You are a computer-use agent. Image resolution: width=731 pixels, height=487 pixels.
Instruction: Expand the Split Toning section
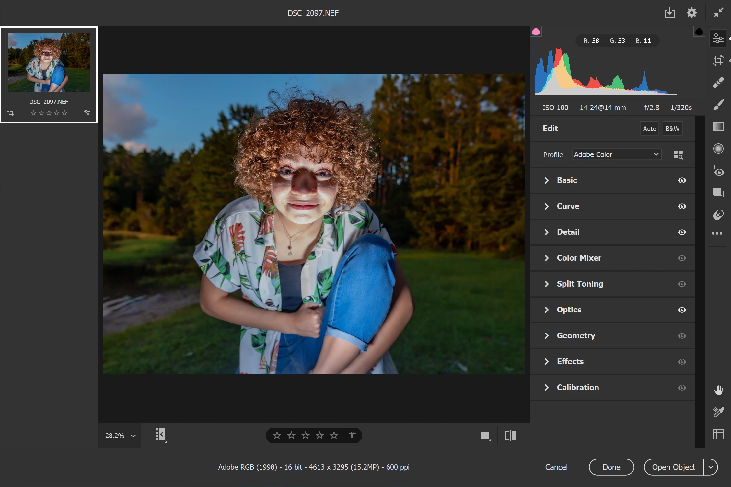pyautogui.click(x=579, y=284)
